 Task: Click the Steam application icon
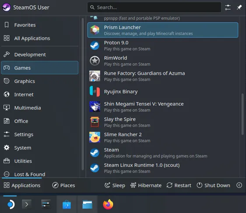click(x=95, y=152)
